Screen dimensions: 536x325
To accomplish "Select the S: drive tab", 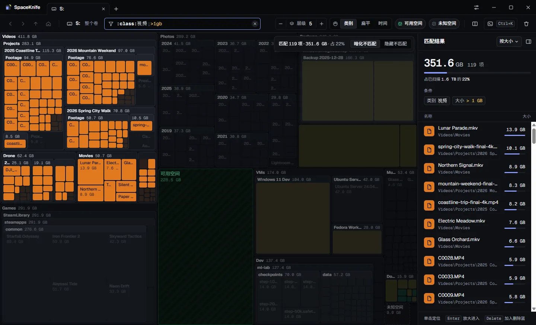I will coord(78,9).
